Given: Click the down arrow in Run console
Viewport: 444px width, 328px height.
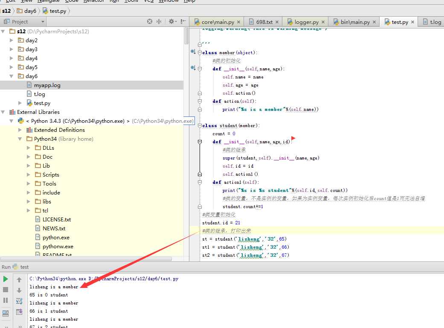Looking at the screenshot, I should (x=19, y=290).
